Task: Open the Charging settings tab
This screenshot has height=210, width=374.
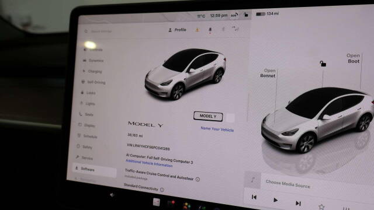Action: [x=92, y=71]
